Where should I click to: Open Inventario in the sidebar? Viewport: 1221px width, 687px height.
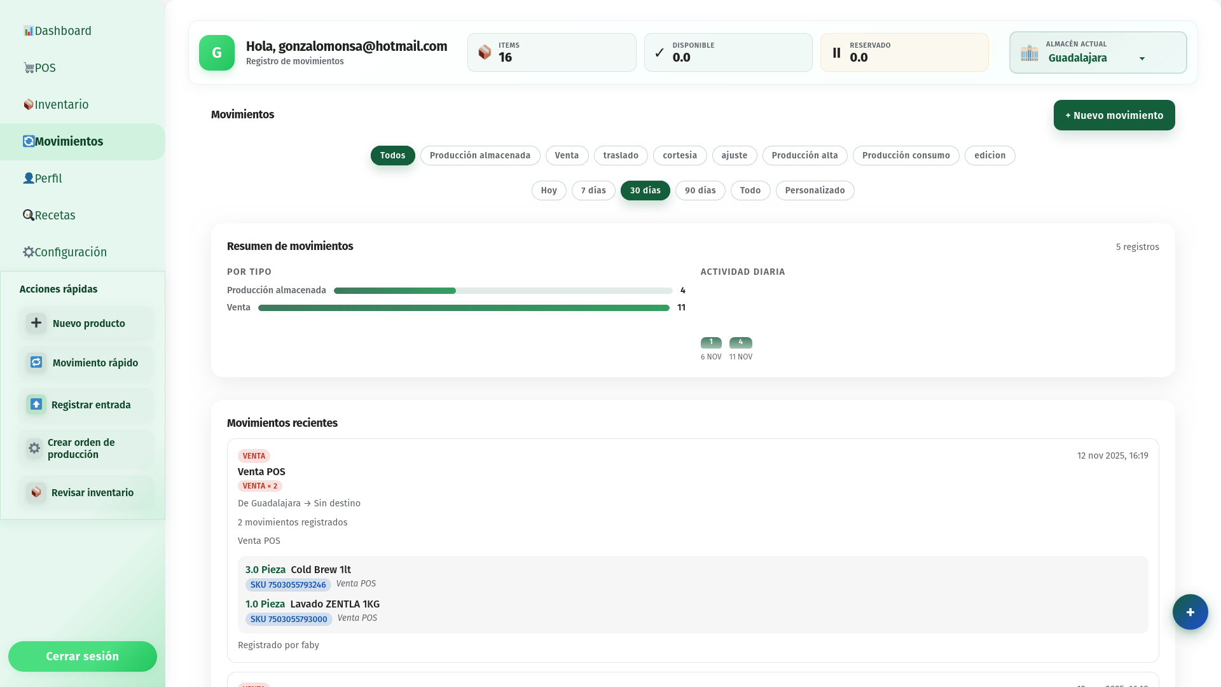(61, 105)
